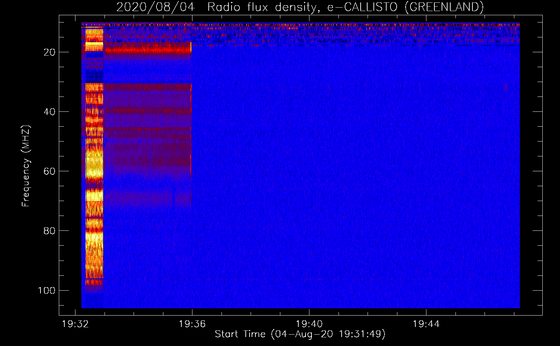Screen dimensions: 560x346
Task: Click the '80' frequency tick label
Action: tap(49, 231)
